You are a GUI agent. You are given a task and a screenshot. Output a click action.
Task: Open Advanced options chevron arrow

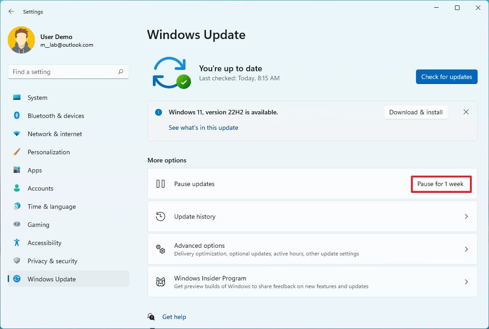(466, 249)
